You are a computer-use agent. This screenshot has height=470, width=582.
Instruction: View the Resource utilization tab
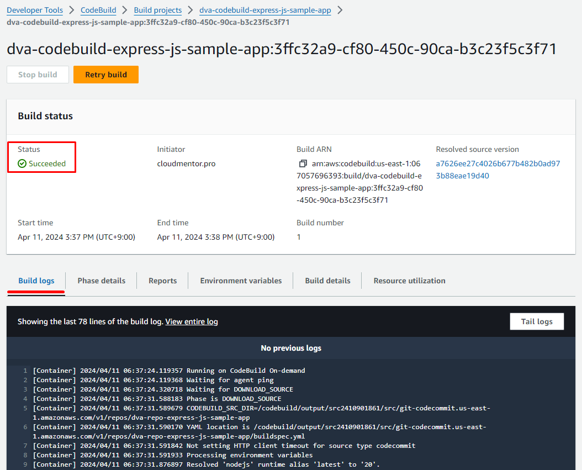[x=409, y=281]
